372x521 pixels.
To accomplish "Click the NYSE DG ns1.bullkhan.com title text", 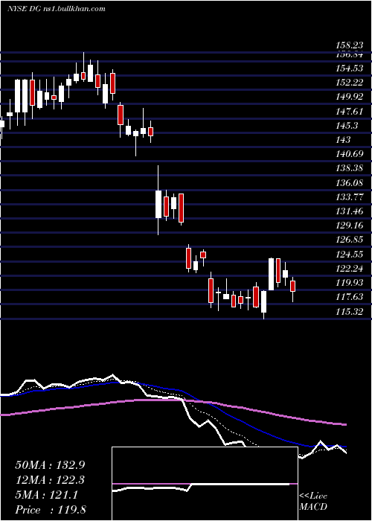I will (x=56, y=9).
